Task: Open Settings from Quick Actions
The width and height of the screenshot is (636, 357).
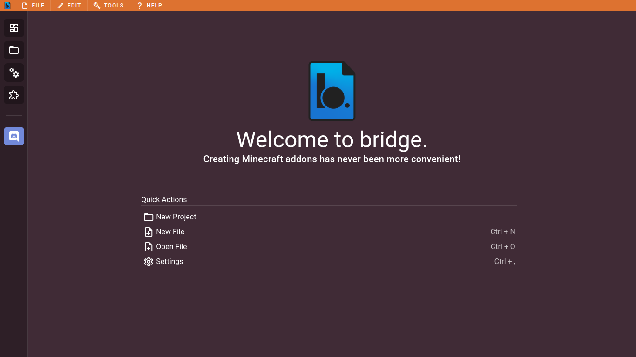Action: pos(329,262)
